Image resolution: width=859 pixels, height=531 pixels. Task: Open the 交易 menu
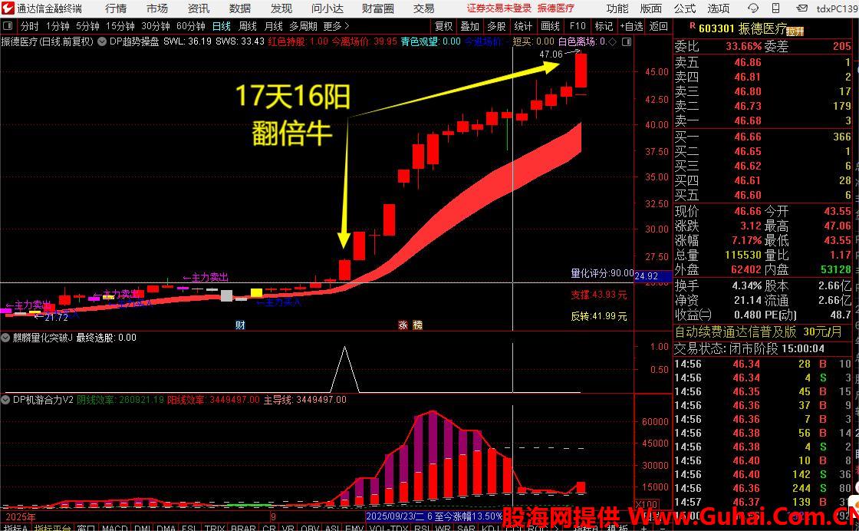423,8
